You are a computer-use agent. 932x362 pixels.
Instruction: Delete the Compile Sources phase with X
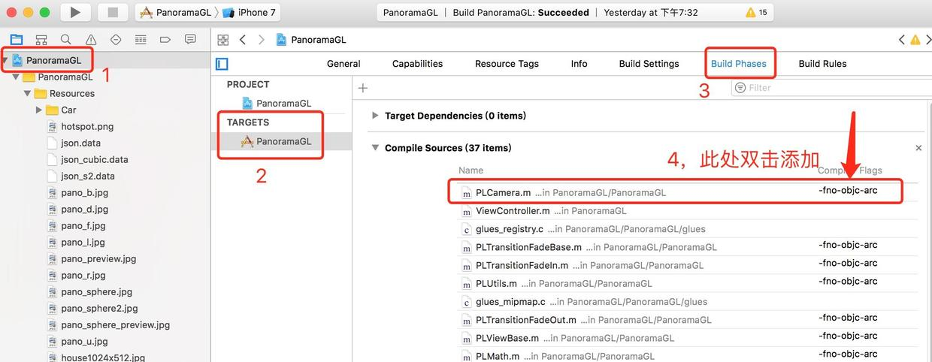tap(918, 148)
